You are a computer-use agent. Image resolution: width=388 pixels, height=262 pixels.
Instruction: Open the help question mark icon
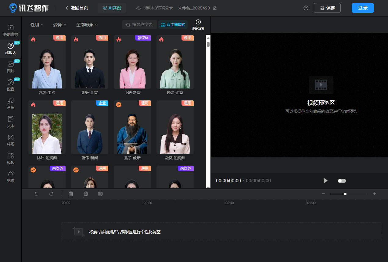306,8
